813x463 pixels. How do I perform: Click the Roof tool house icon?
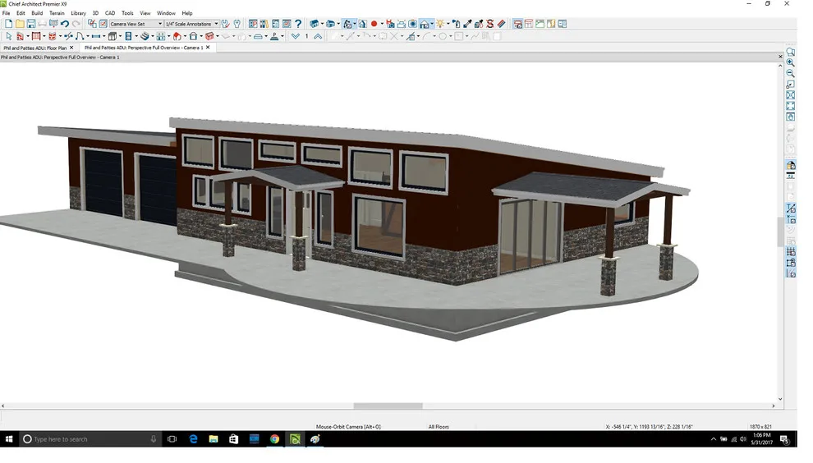(177, 36)
